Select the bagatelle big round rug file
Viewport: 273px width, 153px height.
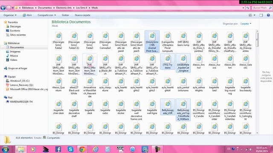(x=230, y=86)
